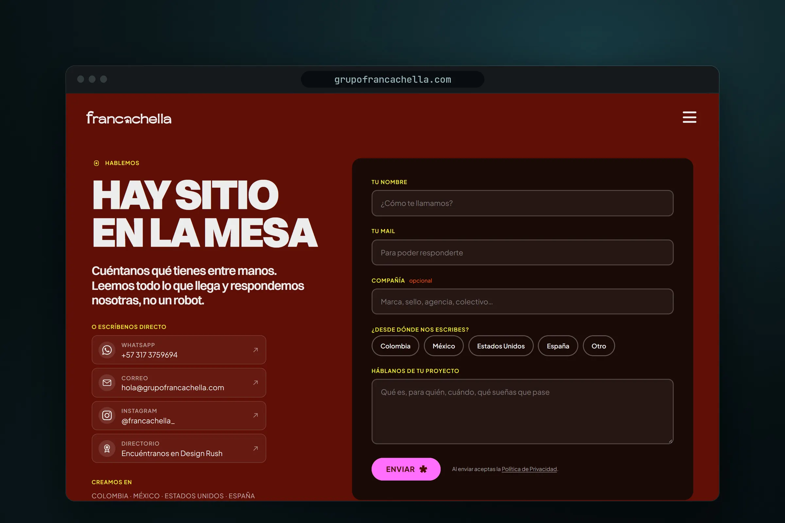Open the Correo card's arrow icon
The height and width of the screenshot is (523, 785).
tap(255, 382)
